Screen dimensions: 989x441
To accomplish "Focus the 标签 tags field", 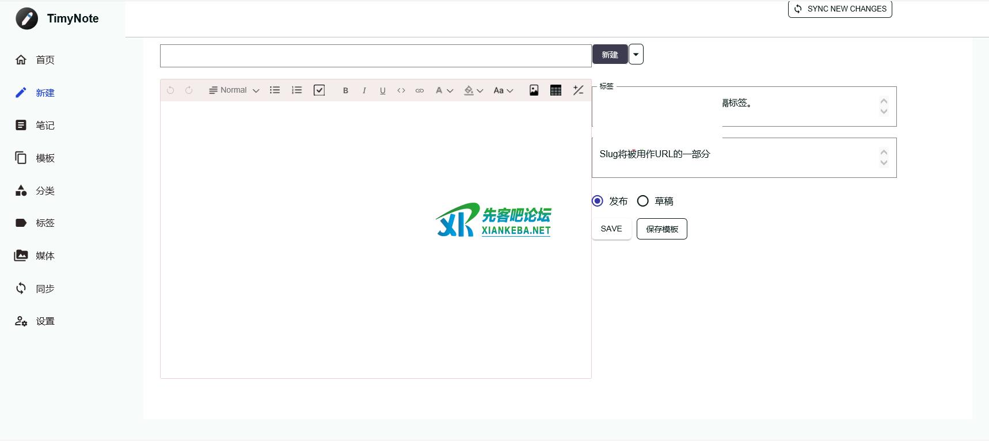I will [744, 107].
